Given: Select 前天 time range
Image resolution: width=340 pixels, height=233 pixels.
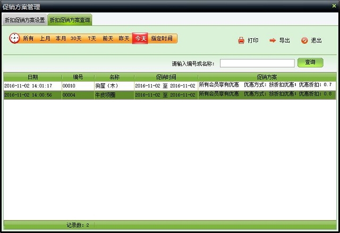Looking at the screenshot, I should [108, 39].
